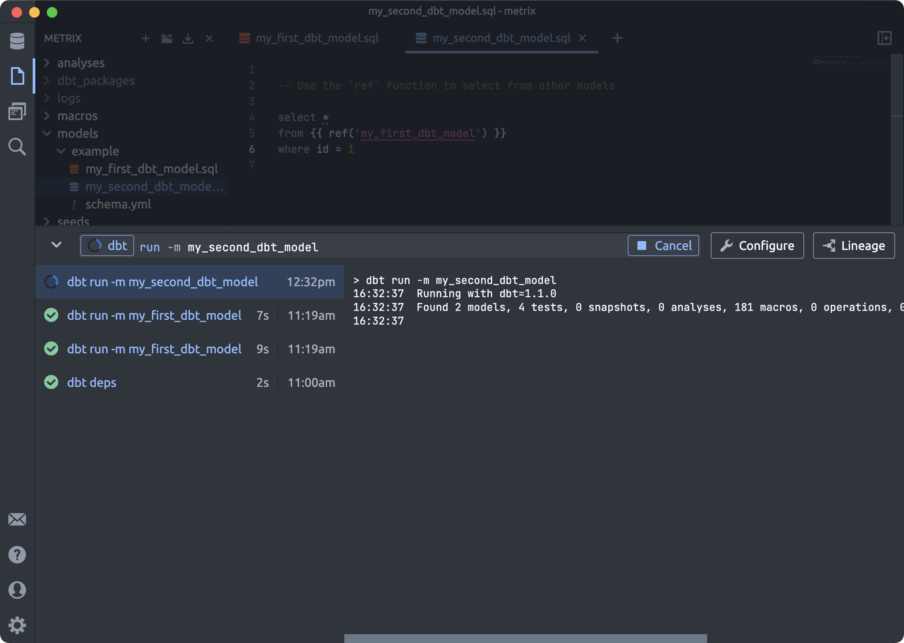Expand the dbt_packages folder
This screenshot has height=643, width=904.
tap(47, 80)
